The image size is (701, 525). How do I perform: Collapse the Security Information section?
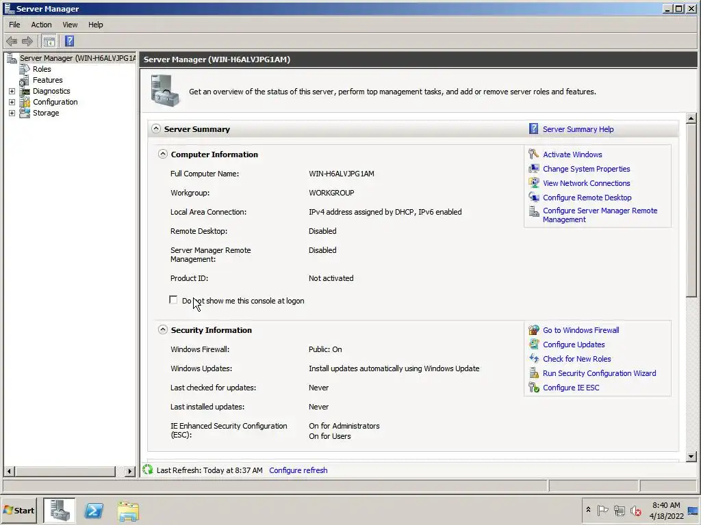[x=163, y=329]
